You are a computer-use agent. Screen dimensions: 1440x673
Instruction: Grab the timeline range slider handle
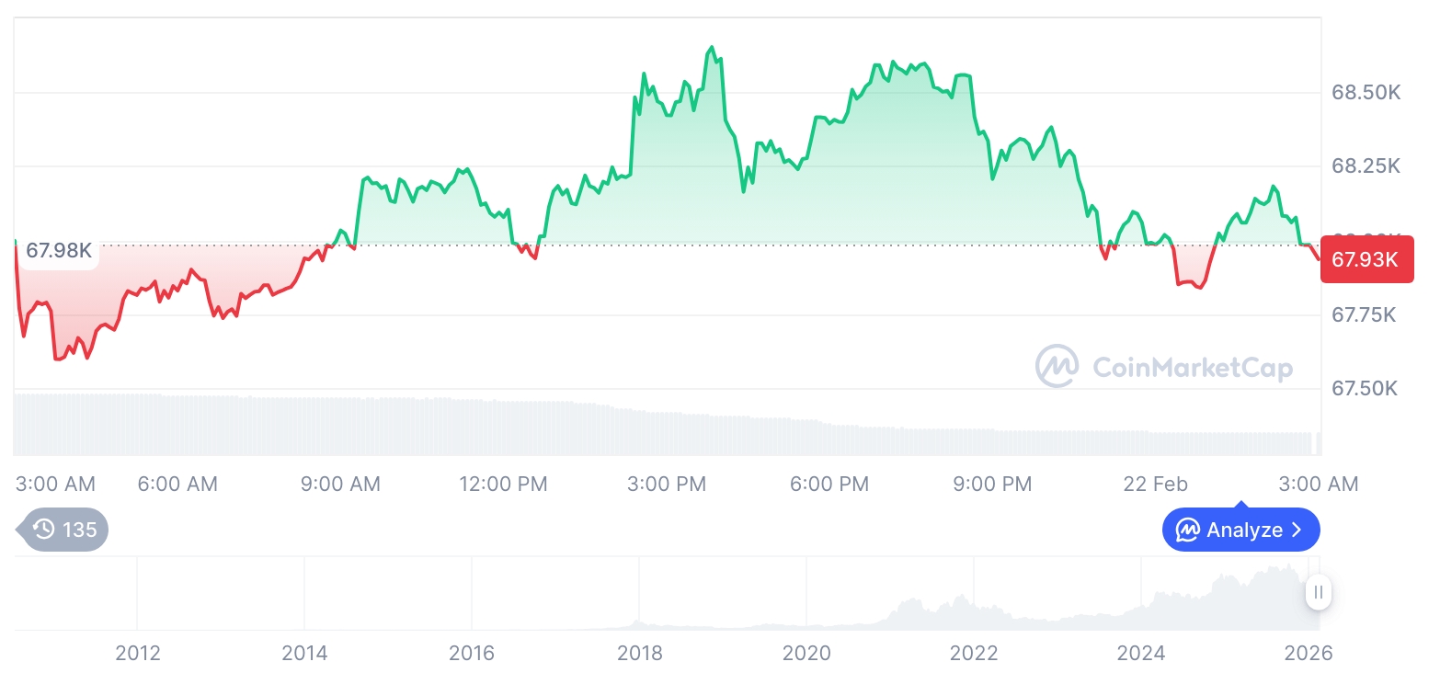tap(1318, 593)
